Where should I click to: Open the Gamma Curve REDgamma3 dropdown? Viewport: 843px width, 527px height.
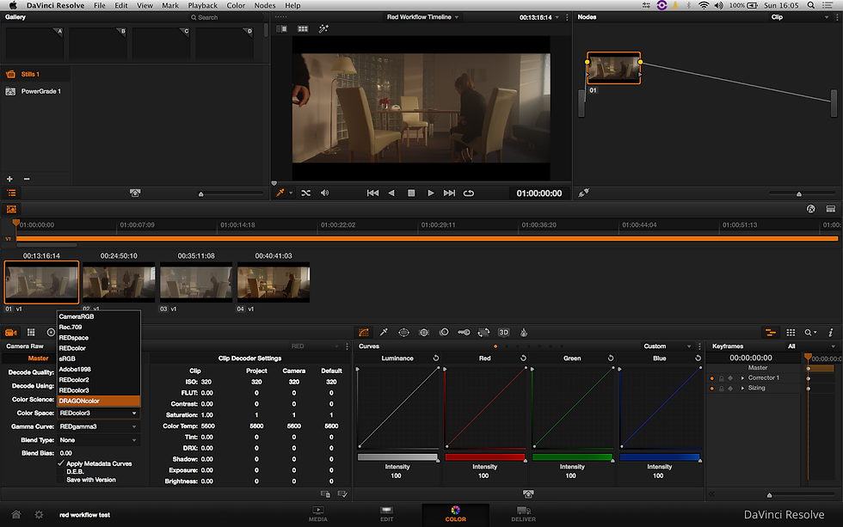[98, 426]
